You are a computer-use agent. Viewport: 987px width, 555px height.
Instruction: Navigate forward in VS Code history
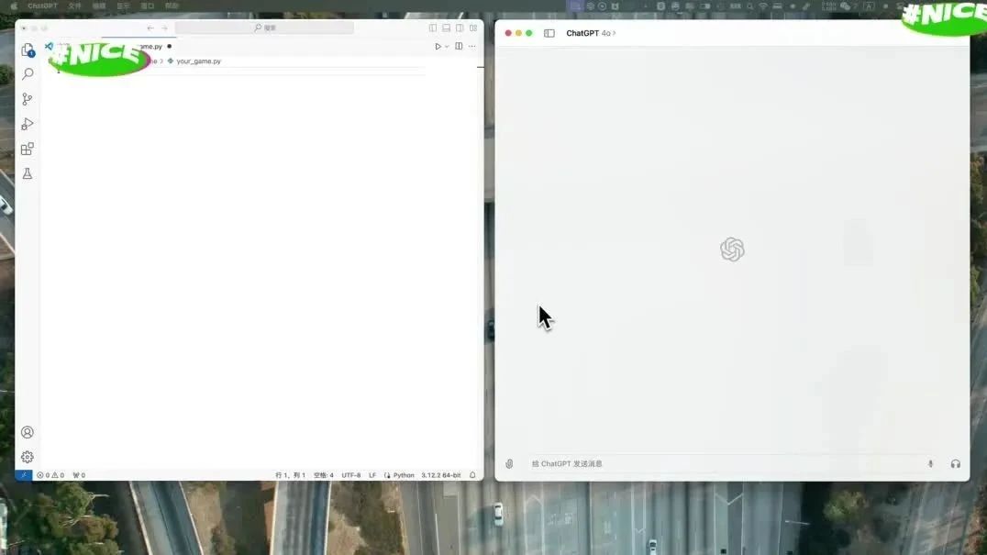click(x=165, y=28)
